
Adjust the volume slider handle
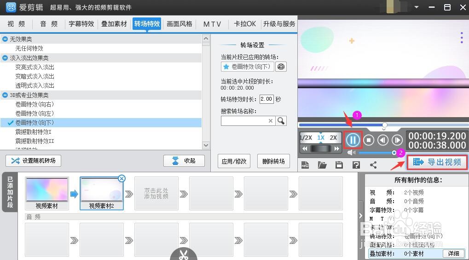coord(394,153)
